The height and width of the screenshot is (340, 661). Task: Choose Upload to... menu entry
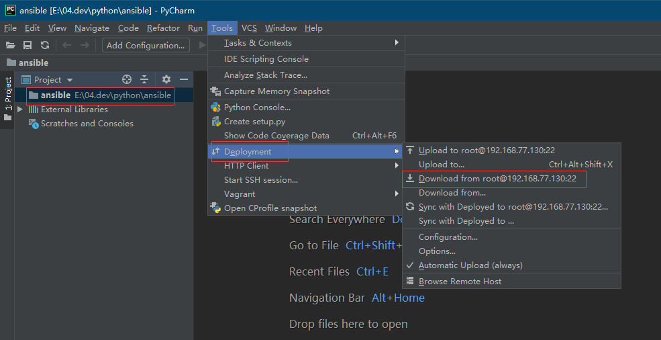(x=512, y=165)
